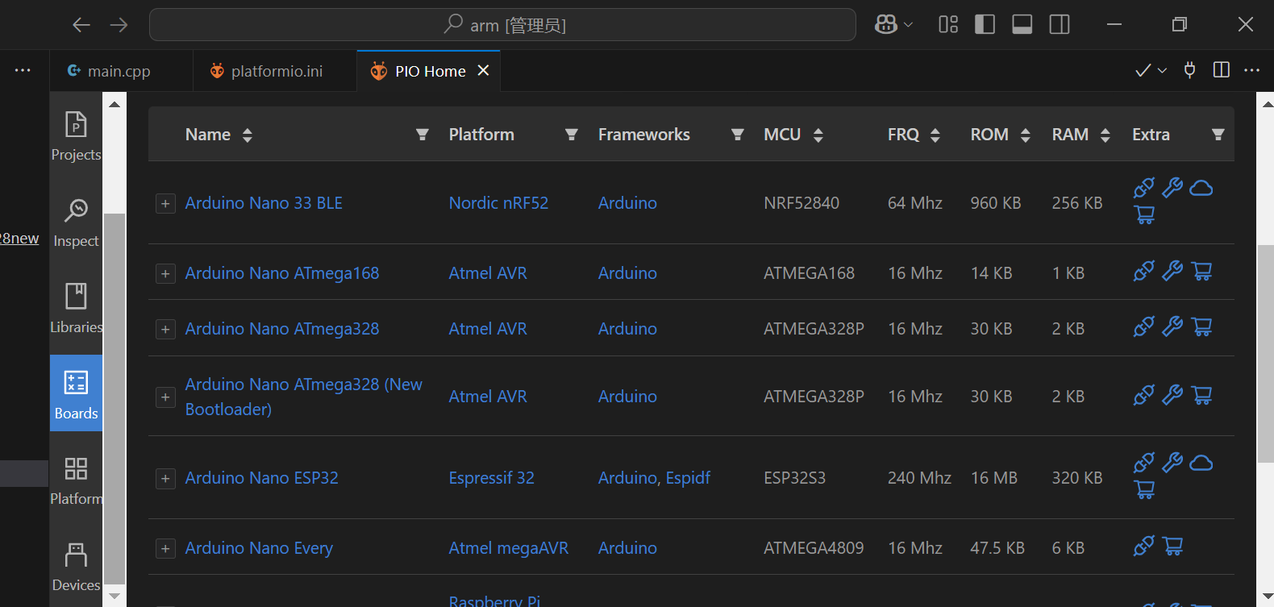Open the Name column filter dropdown
The width and height of the screenshot is (1274, 607).
coord(422,135)
